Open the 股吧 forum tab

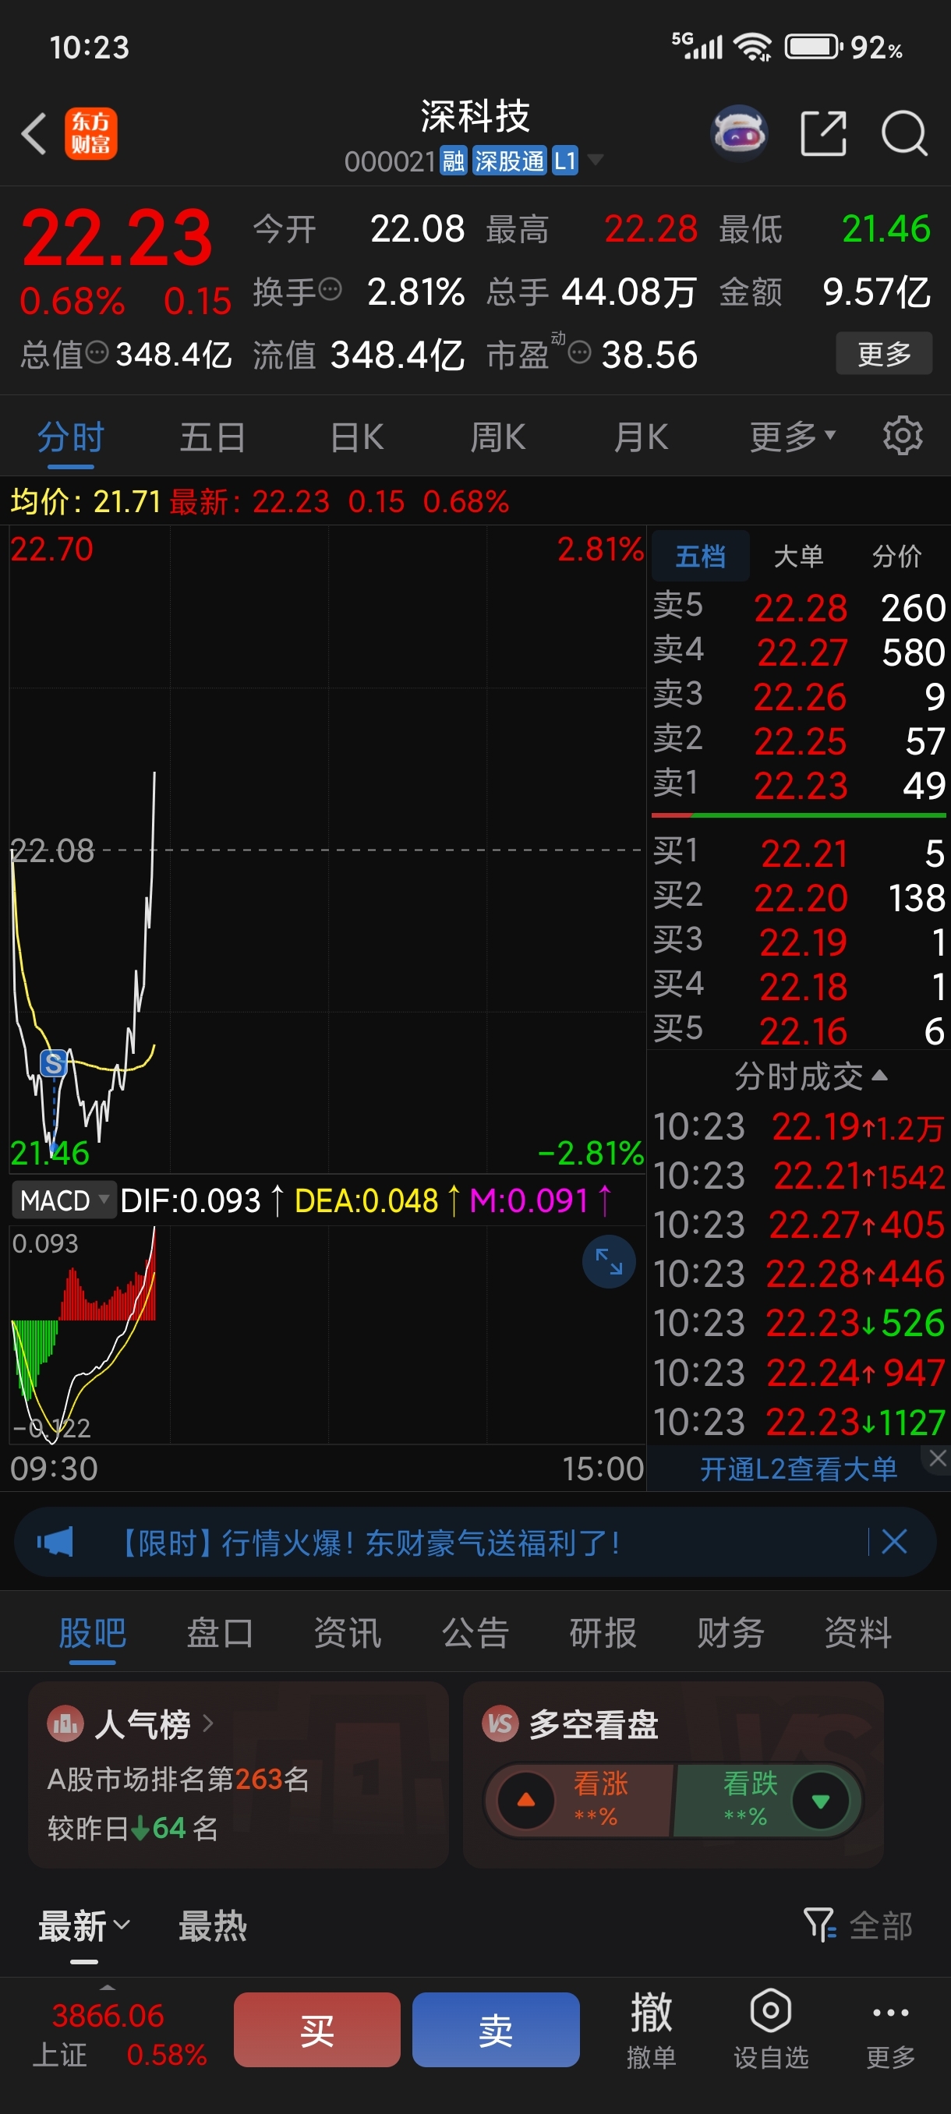coord(92,1632)
